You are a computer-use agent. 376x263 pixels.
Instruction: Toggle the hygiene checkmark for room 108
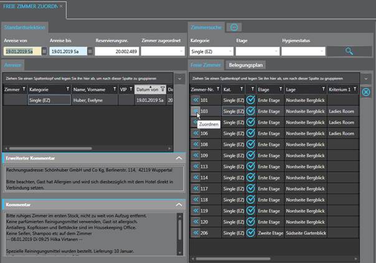tap(250, 144)
